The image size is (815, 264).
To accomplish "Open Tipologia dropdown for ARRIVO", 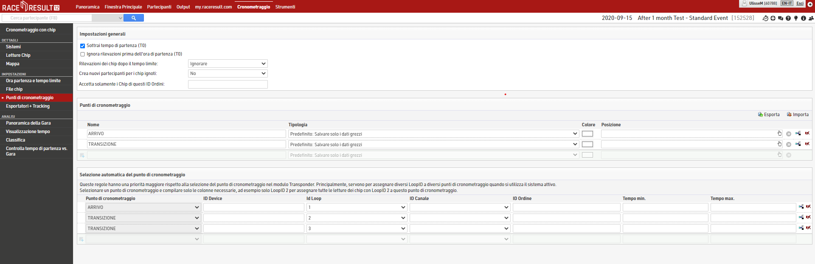I will pos(433,134).
